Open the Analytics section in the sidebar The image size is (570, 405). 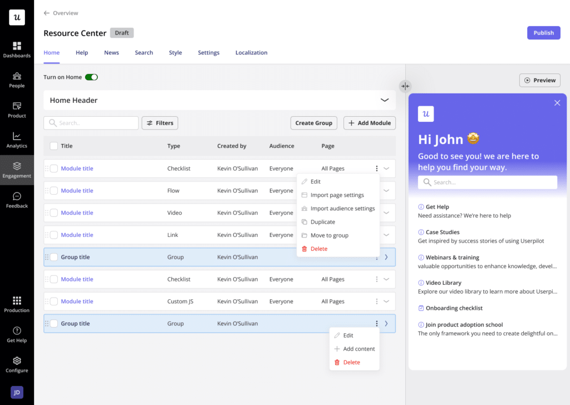17,140
